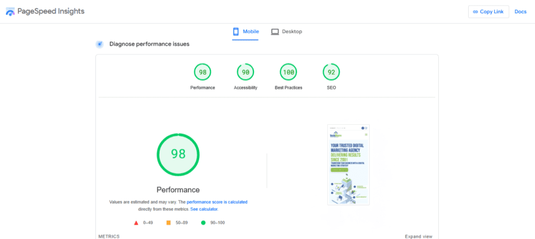This screenshot has height=239, width=535.
Task: Click the green circle 90–100 legend icon
Action: click(203, 223)
